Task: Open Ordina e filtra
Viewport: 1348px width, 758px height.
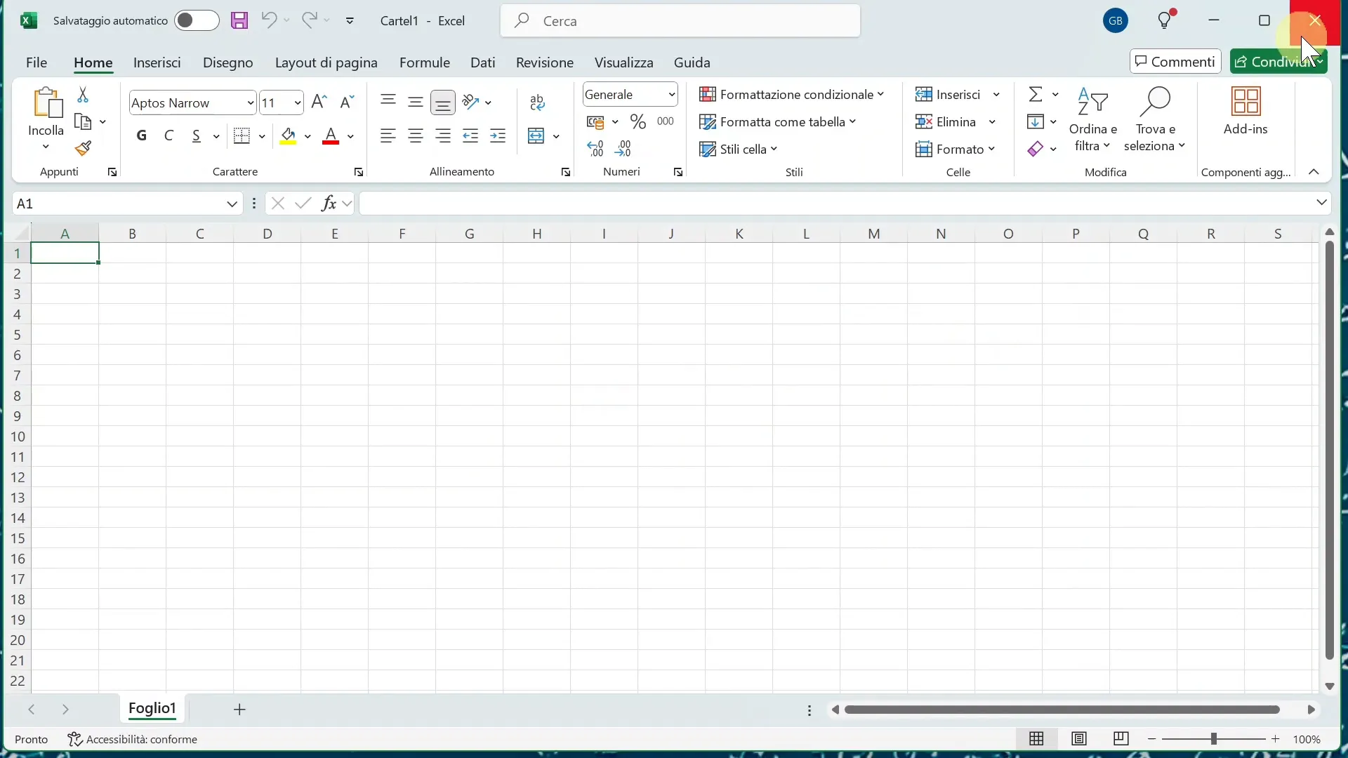Action: tap(1093, 120)
